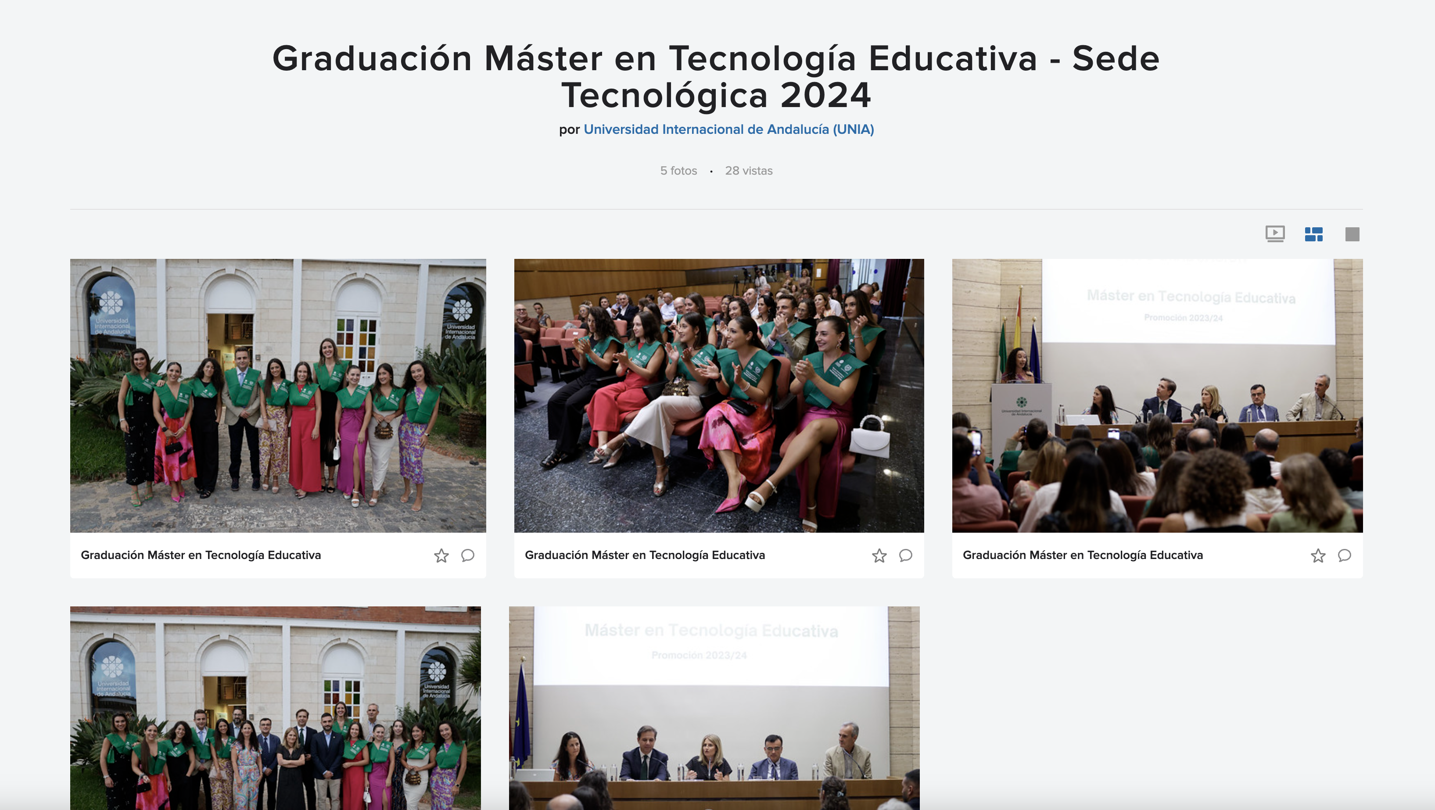Viewport: 1435px width, 810px height.
Task: Open the panel table close-up photo
Action: click(x=714, y=708)
